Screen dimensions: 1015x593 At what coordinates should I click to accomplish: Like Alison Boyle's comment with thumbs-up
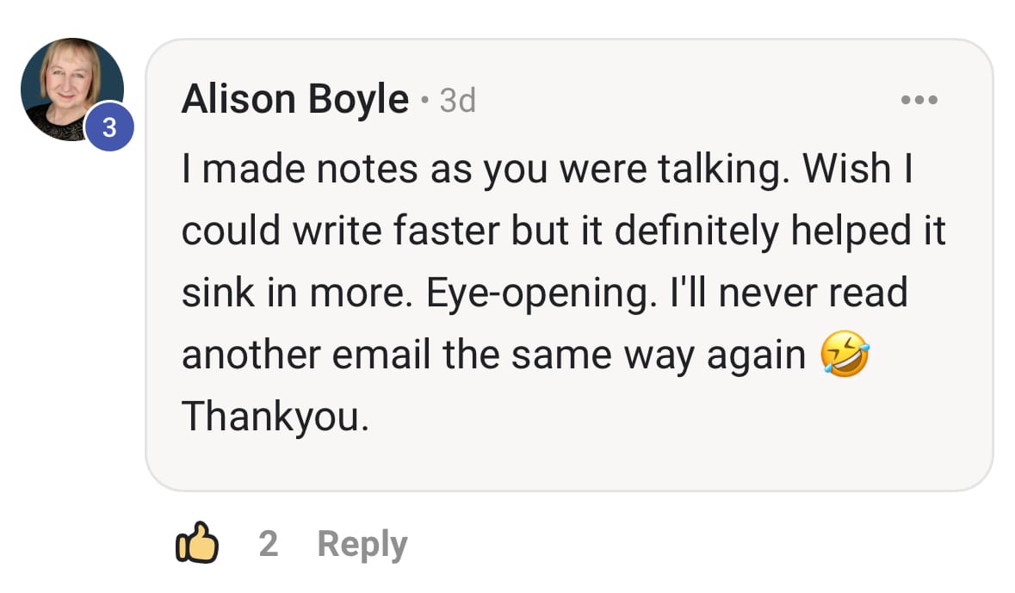(x=197, y=543)
